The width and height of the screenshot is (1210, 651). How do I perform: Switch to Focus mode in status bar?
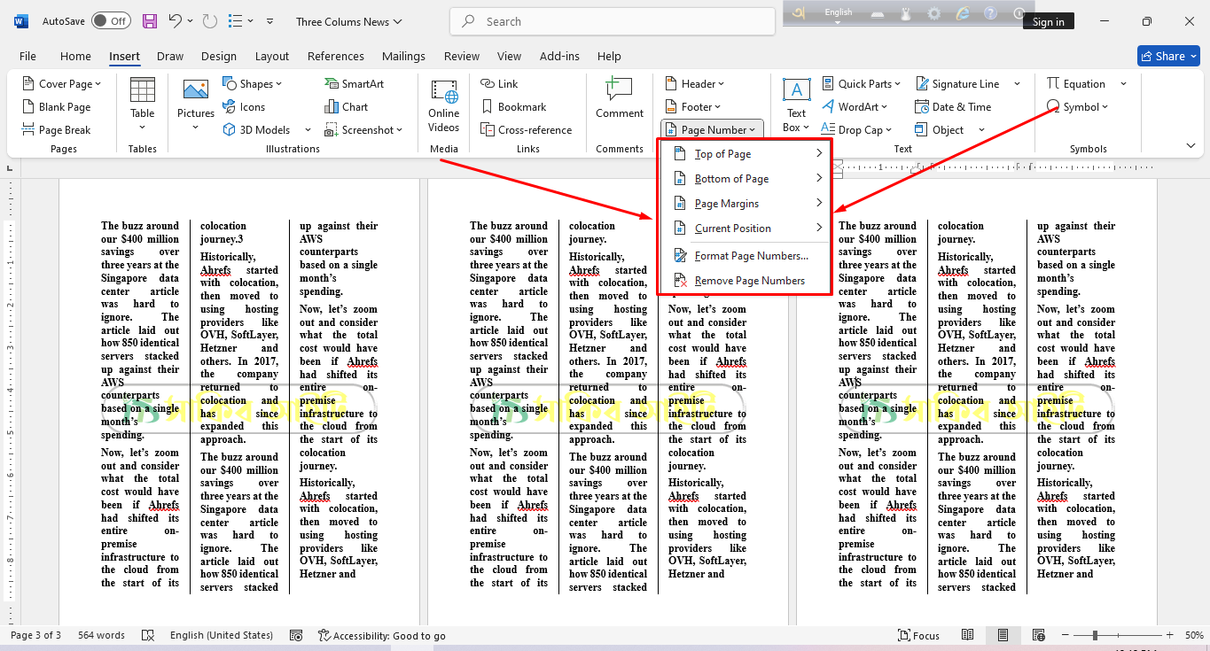point(918,635)
